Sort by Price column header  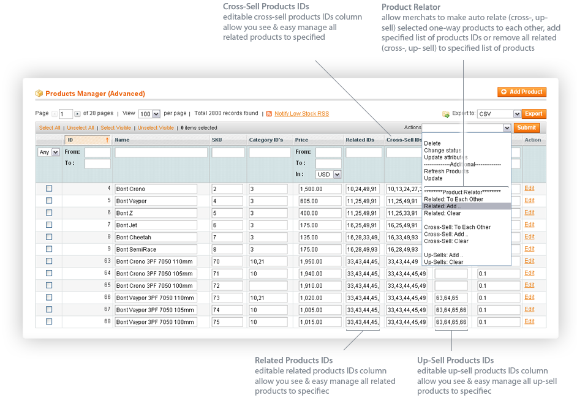301,140
